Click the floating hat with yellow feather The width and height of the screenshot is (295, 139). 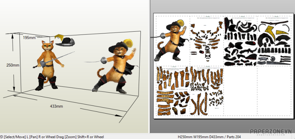[x=64, y=40]
